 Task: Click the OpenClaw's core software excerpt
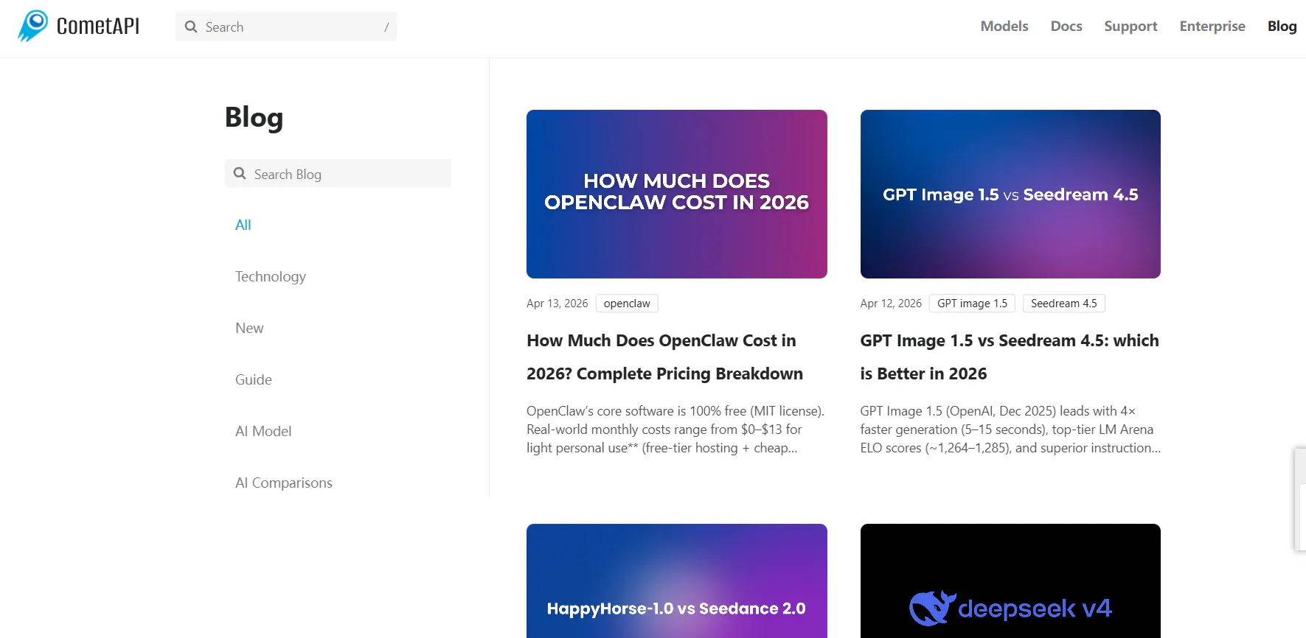pyautogui.click(x=675, y=430)
